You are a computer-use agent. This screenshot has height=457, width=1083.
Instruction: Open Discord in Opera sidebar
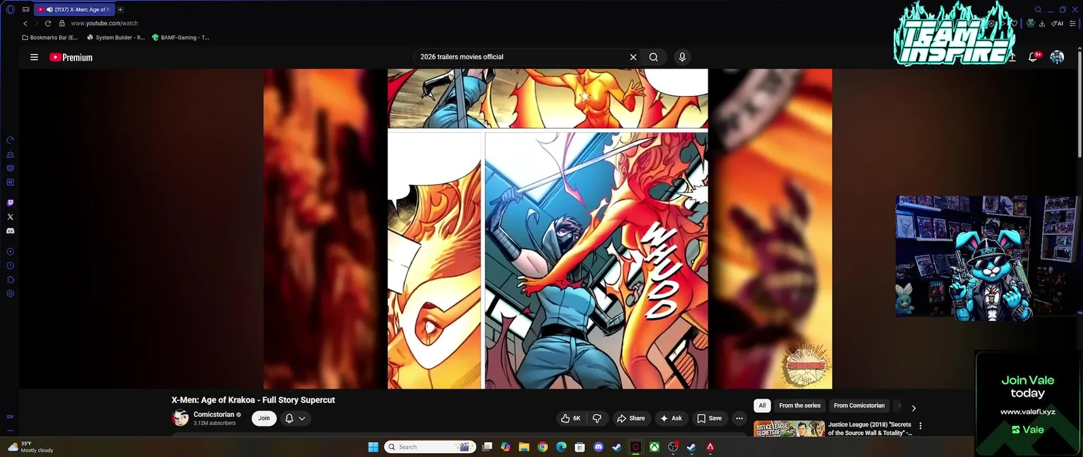(x=10, y=231)
